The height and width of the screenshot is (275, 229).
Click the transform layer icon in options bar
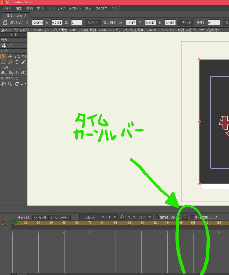[5, 22]
